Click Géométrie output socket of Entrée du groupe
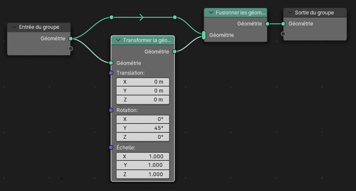356x191 pixels. pos(70,39)
